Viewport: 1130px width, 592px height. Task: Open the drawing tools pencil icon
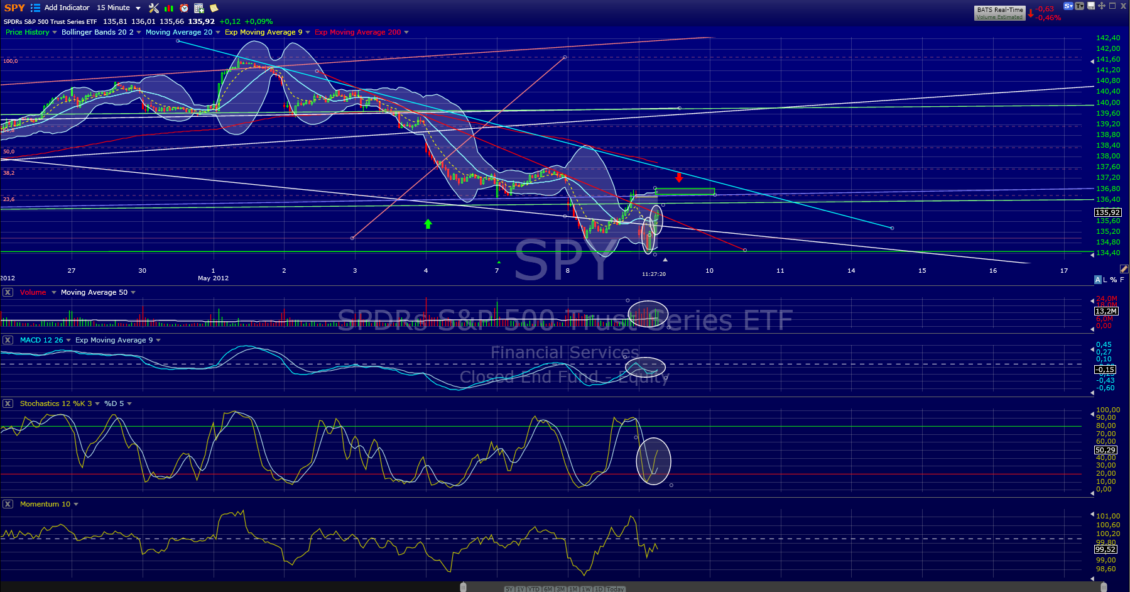point(1124,269)
